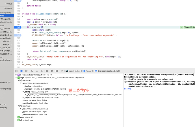Collapse the _string variable row
Viewport: 195px width, 127px height.
23,92
